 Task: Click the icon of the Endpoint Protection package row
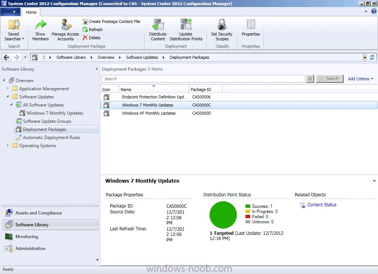click(x=106, y=97)
